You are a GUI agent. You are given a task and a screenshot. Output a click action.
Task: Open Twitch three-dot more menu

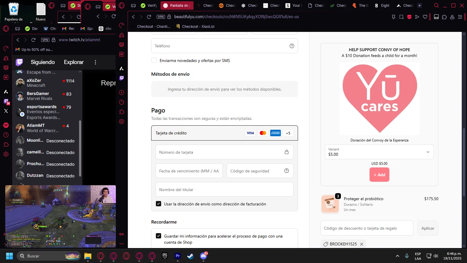point(96,62)
